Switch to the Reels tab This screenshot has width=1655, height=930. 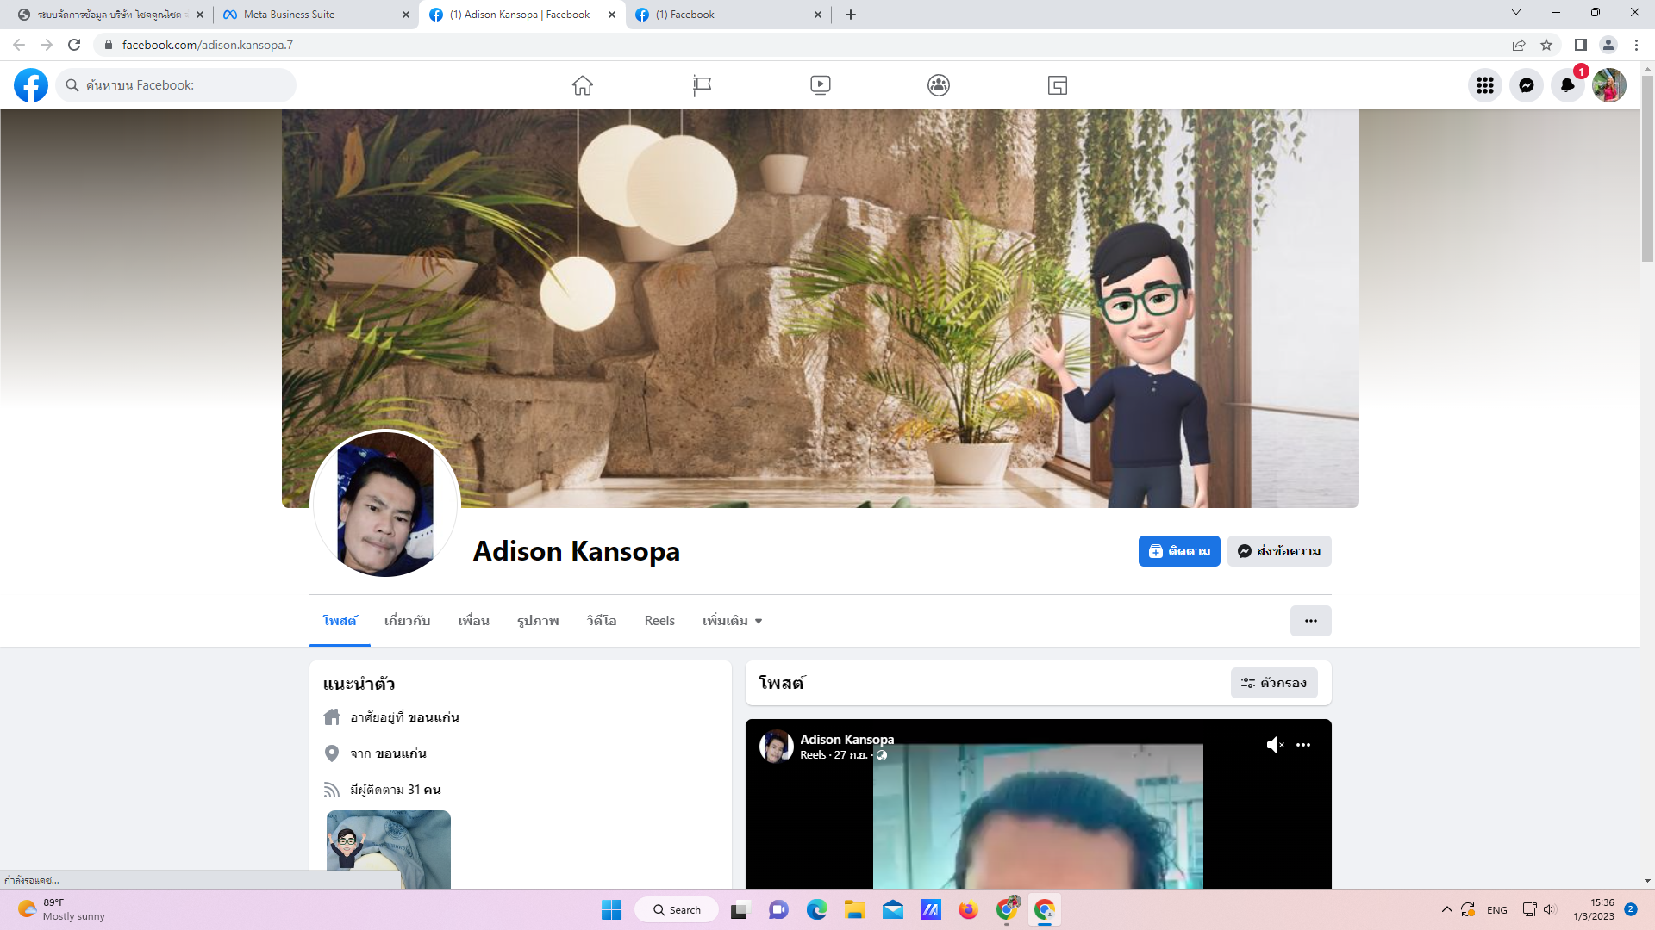(659, 621)
